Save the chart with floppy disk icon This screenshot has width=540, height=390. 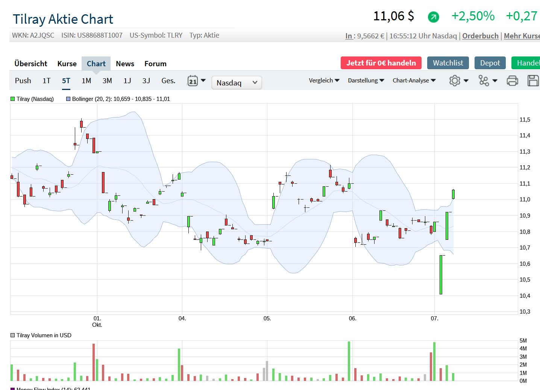pyautogui.click(x=533, y=81)
